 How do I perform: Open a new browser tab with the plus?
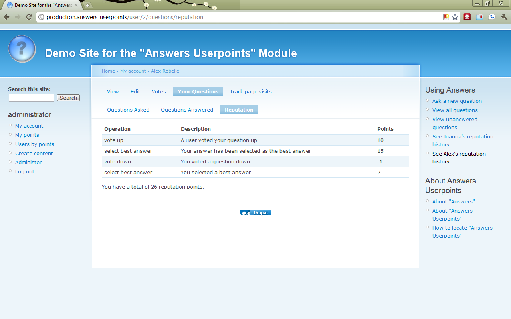tap(87, 6)
